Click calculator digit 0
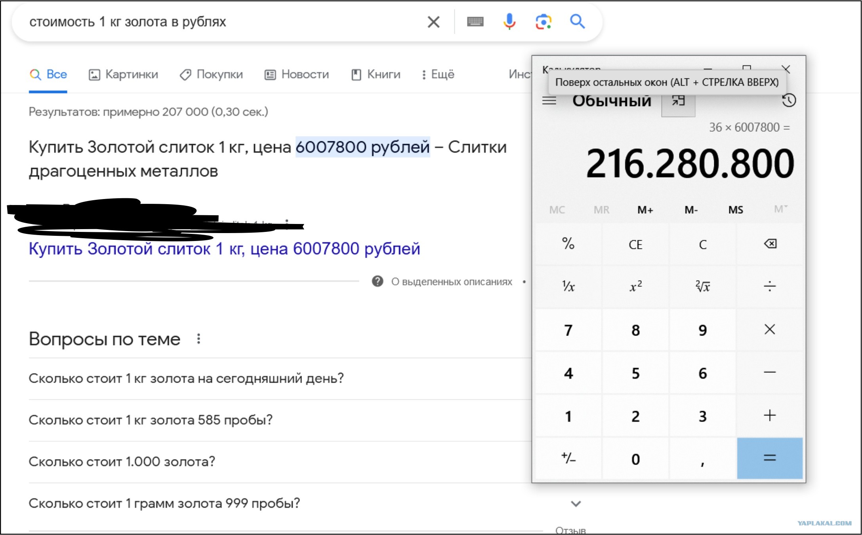Viewport: 862px width, 535px height. (x=635, y=458)
